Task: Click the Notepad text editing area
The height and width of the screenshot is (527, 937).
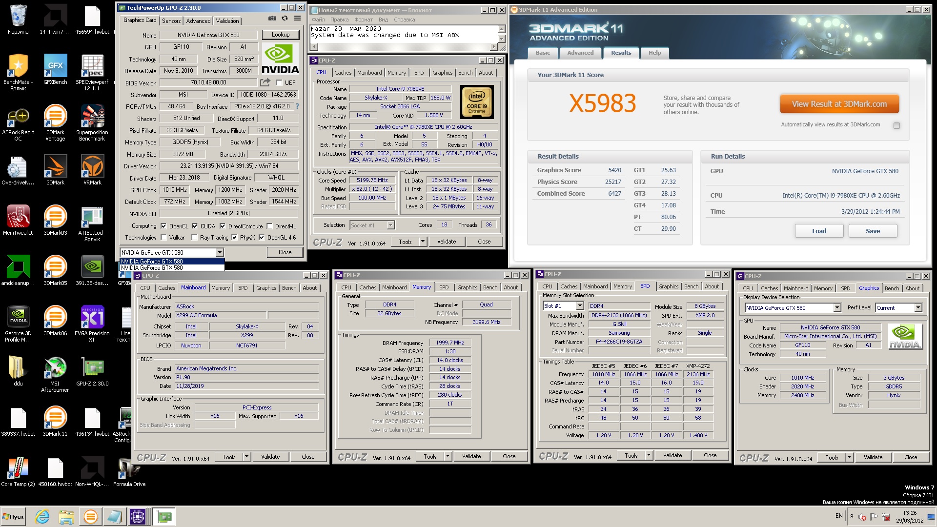Action: pyautogui.click(x=404, y=34)
